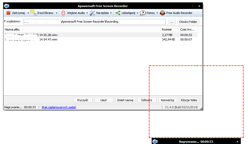Click the browse "..." button
248x144 pixels.
pos(172,22)
